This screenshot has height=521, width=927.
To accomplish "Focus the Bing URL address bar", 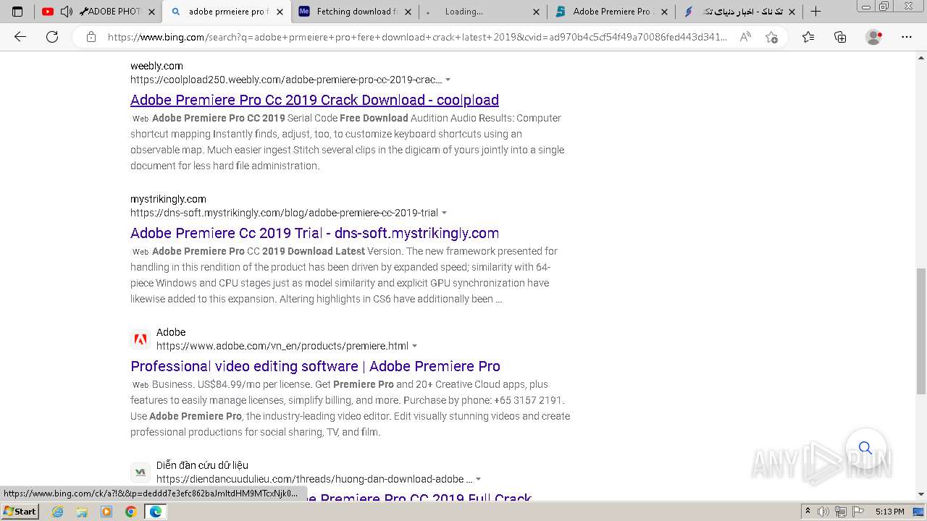I will (416, 37).
